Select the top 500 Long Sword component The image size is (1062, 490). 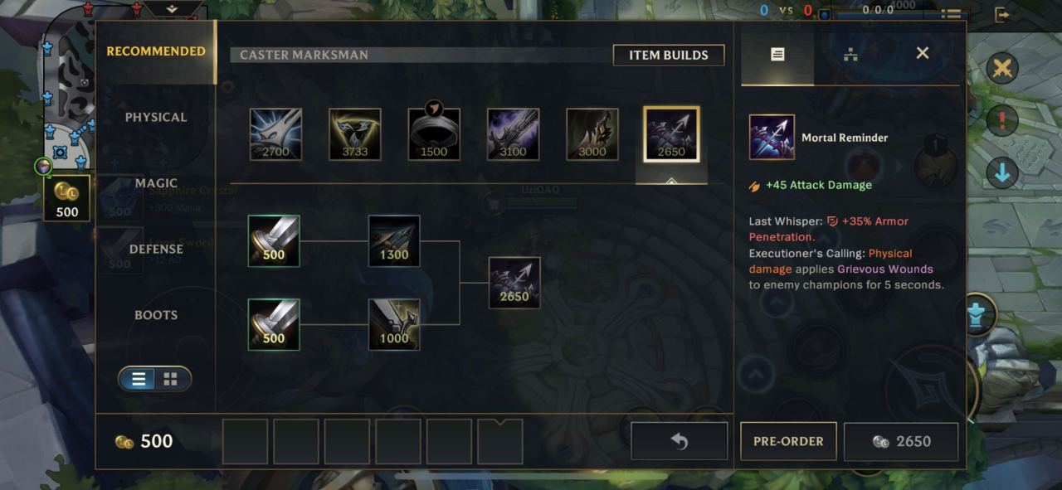pos(274,241)
